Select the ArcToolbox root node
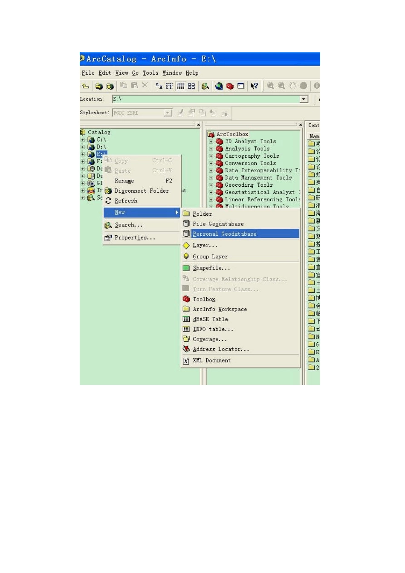Viewport: 405px width, 573px height. click(x=232, y=134)
